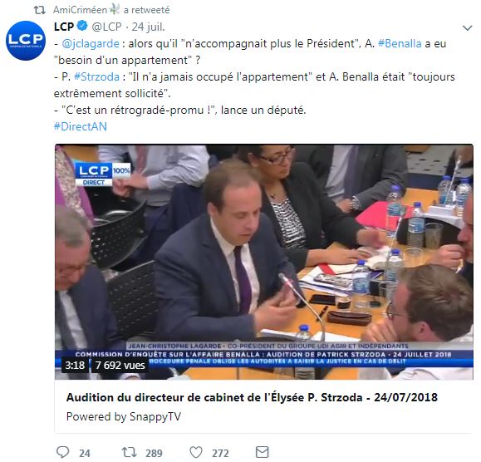Open the Audition du directeur de cabinet title
481x462 pixels.
point(252,397)
